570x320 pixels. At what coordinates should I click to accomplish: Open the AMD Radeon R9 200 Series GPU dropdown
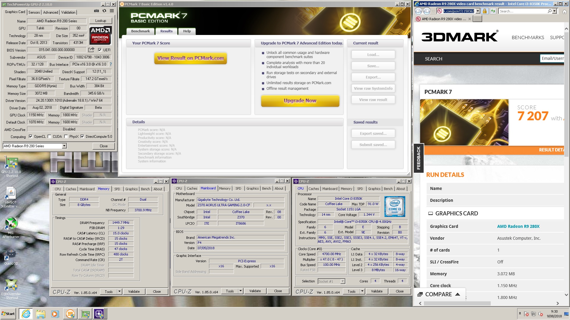[x=64, y=146]
